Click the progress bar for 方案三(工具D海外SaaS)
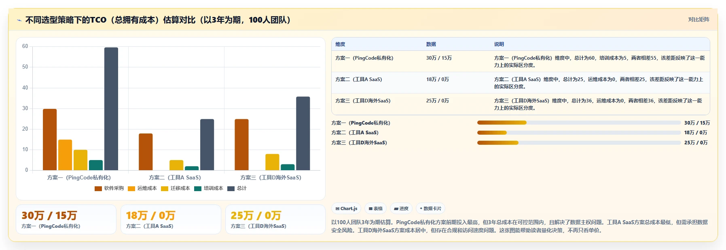The height and width of the screenshot is (250, 726). pyautogui.click(x=579, y=143)
